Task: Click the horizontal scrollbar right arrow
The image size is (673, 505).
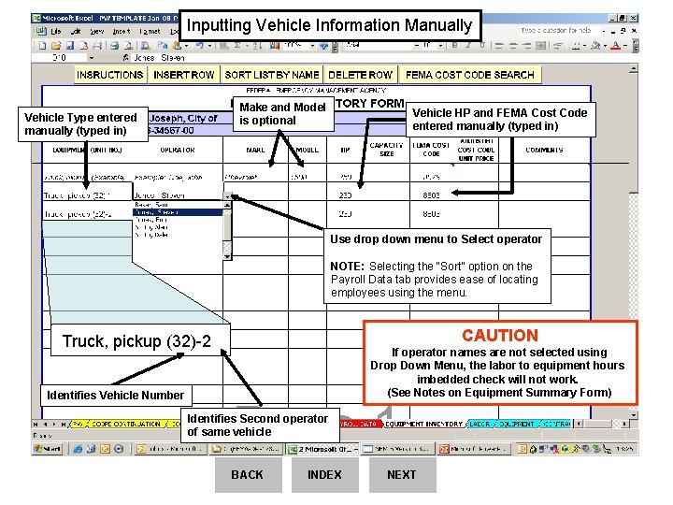Action: point(624,425)
